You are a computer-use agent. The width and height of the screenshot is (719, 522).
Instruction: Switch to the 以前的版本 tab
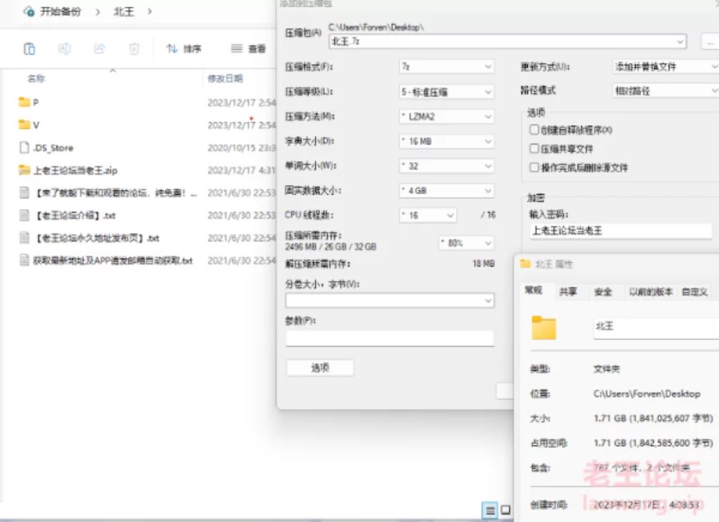pyautogui.click(x=649, y=291)
